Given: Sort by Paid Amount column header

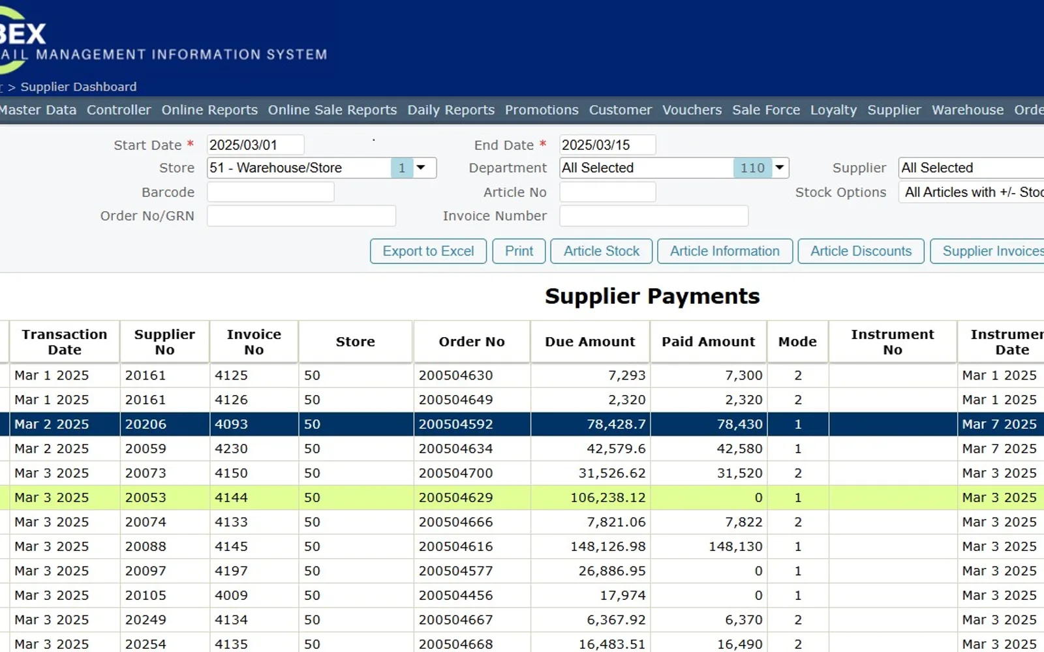Looking at the screenshot, I should pyautogui.click(x=709, y=342).
